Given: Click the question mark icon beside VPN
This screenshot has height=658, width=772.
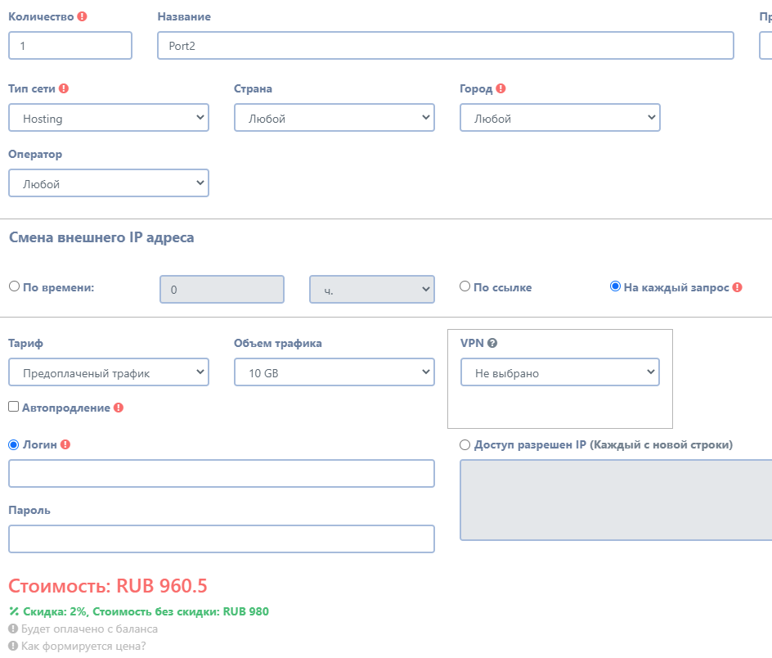Looking at the screenshot, I should 493,344.
